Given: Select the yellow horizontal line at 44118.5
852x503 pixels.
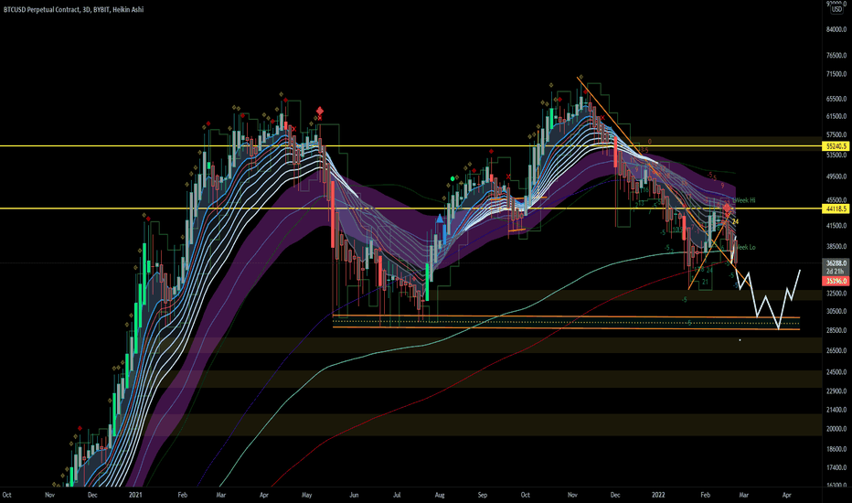Looking at the screenshot, I should (x=411, y=209).
